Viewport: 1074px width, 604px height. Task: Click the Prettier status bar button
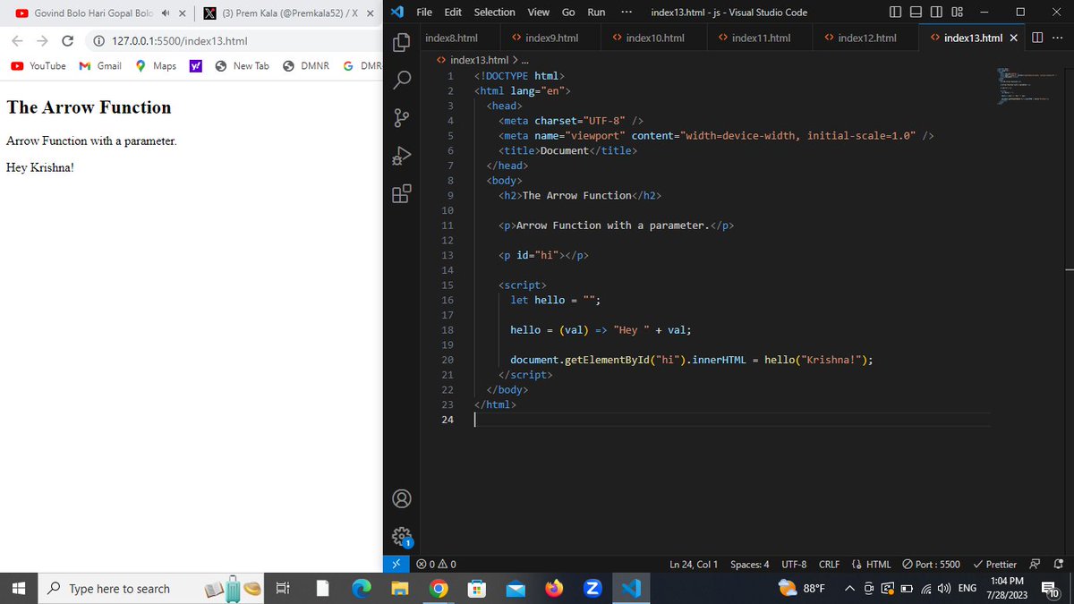coord(994,564)
